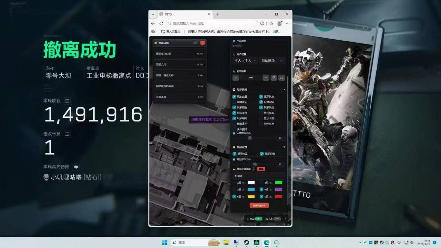Zoom in with the plus button

[x=265, y=77]
